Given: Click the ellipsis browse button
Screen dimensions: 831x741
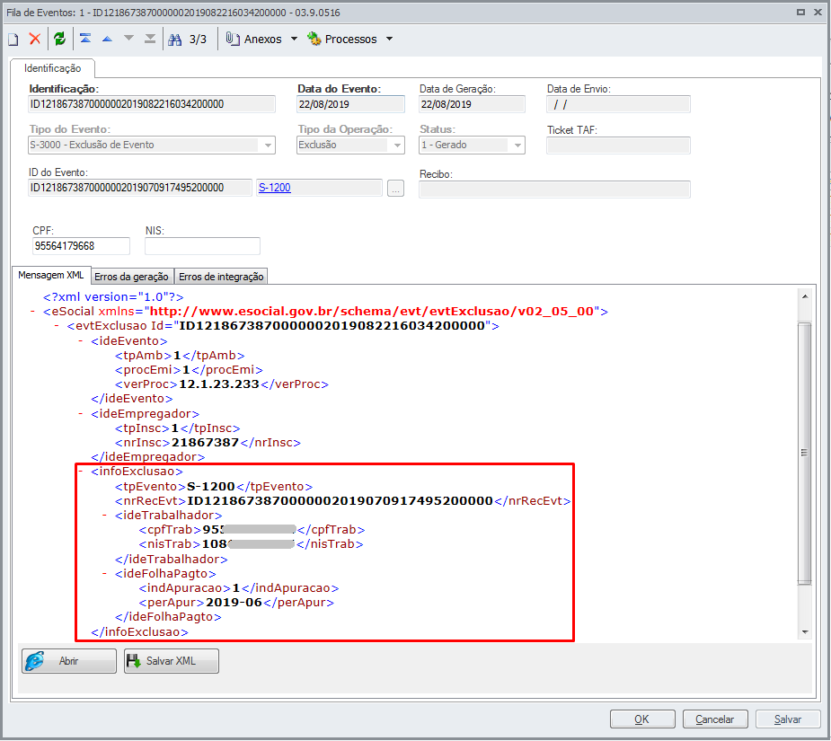Looking at the screenshot, I should tap(395, 188).
